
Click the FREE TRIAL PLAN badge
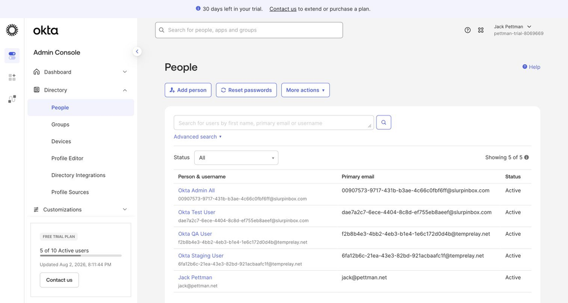[59, 236]
